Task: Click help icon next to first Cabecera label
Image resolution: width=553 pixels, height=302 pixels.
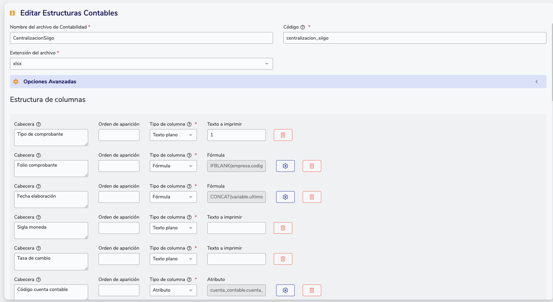Action: pos(39,124)
